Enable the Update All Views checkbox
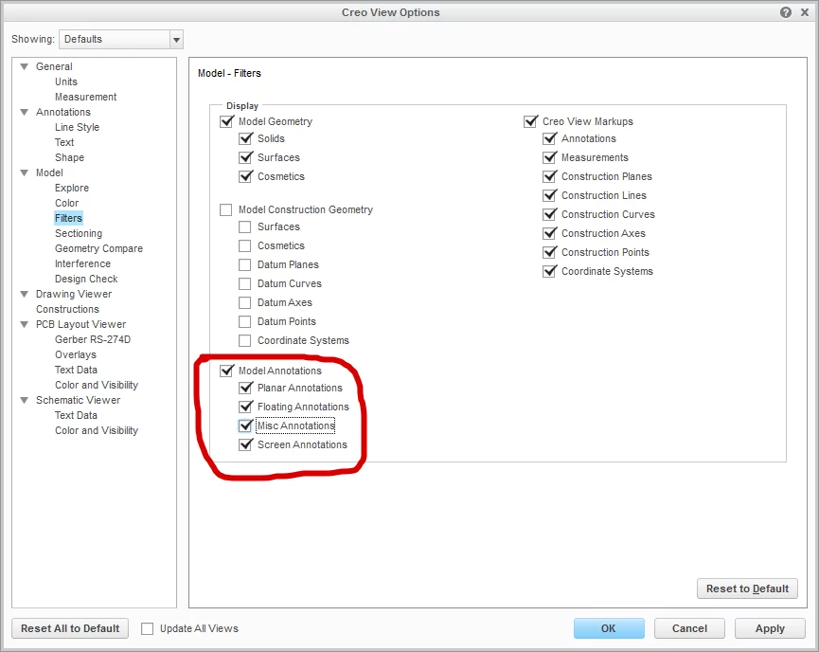The image size is (819, 652). (148, 628)
